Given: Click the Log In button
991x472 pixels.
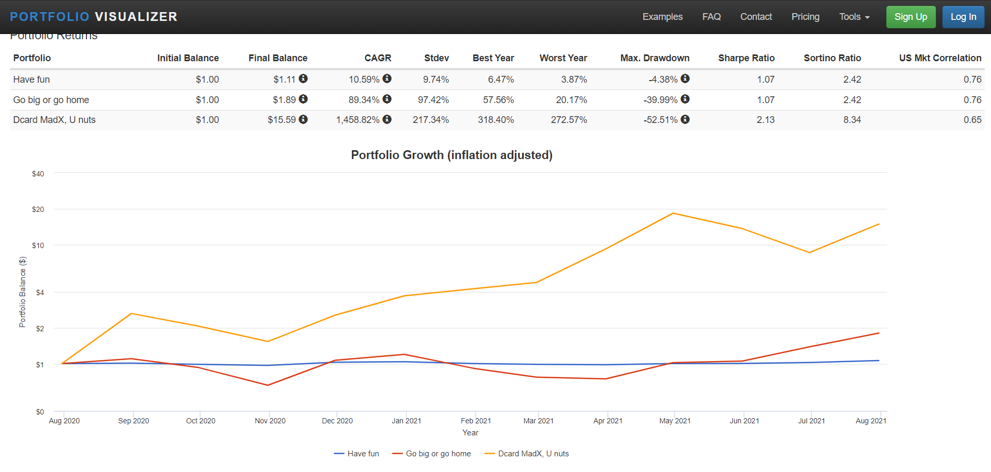Looking at the screenshot, I should (x=963, y=17).
